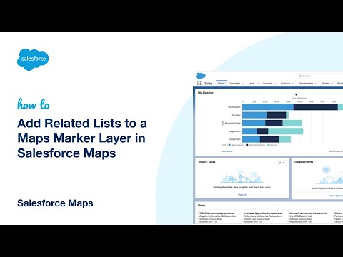The width and height of the screenshot is (343, 257).
Task: Click the Salesforce Maps text label
Action: tap(55, 203)
